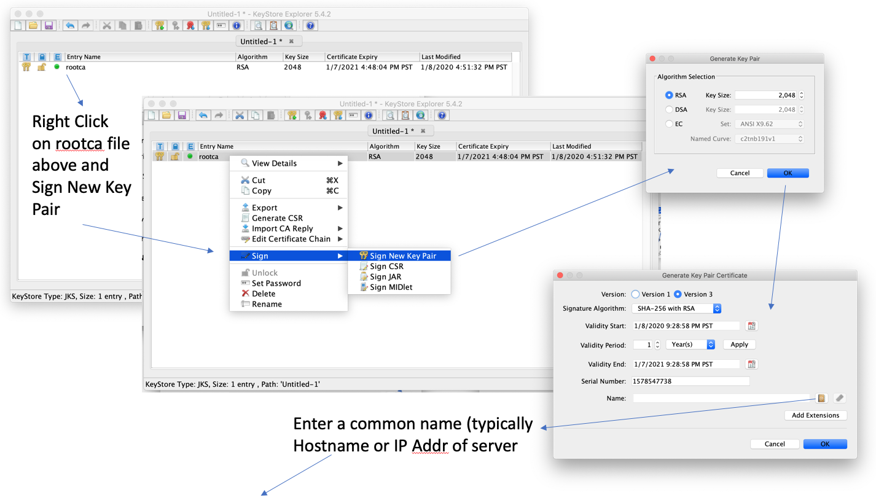This screenshot has width=876, height=503.
Task: Select Sign New Key Pair menu item
Action: point(399,256)
